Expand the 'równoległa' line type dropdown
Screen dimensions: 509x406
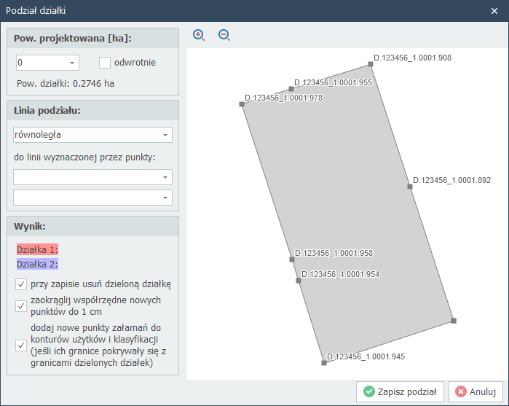point(165,135)
